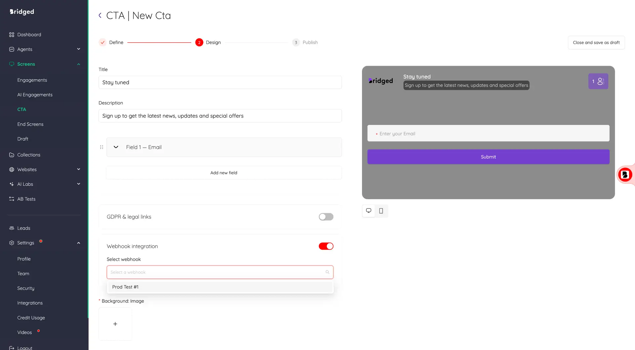635x350 pixels.
Task: Click Add new field button
Action: click(x=224, y=173)
